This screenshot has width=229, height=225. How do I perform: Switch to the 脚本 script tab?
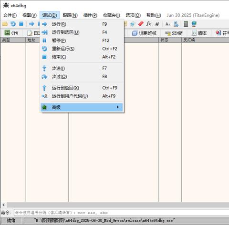[199, 33]
